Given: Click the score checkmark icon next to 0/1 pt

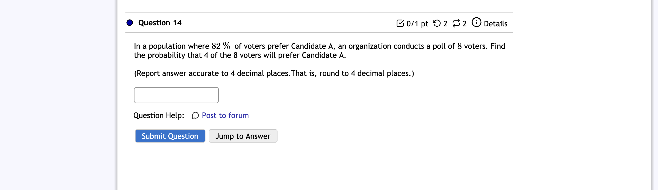Looking at the screenshot, I should click(x=400, y=23).
